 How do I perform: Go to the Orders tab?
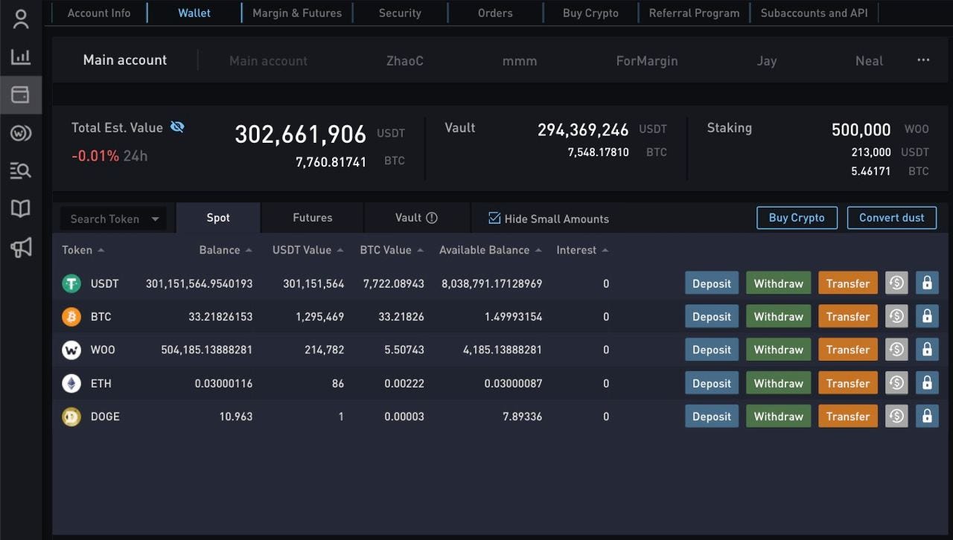click(x=495, y=13)
